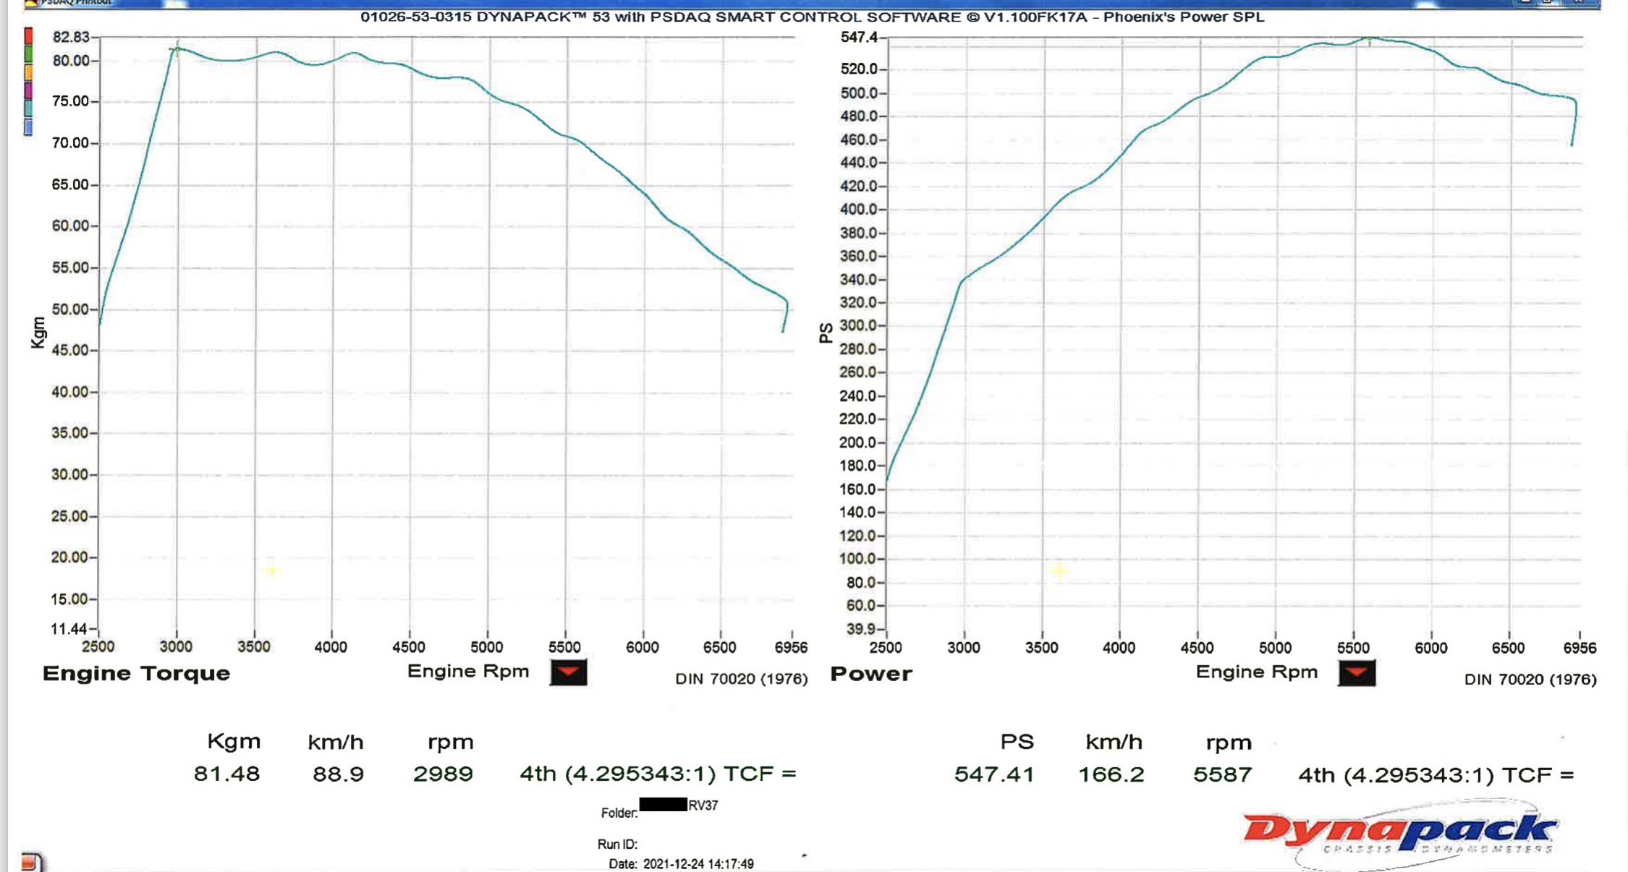Click the rpm value "5587"
1628x872 pixels.
click(1223, 775)
